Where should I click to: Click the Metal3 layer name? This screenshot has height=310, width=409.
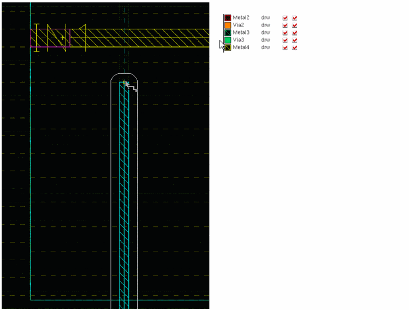(241, 33)
